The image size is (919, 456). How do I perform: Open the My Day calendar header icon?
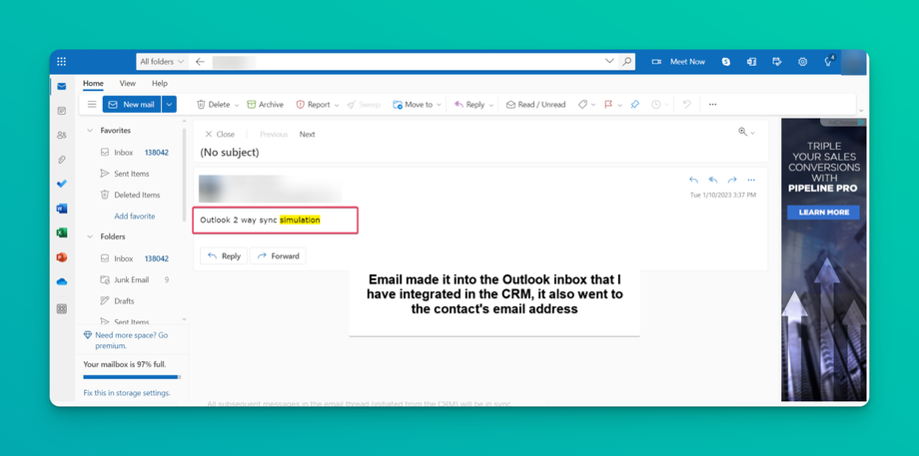click(x=777, y=62)
